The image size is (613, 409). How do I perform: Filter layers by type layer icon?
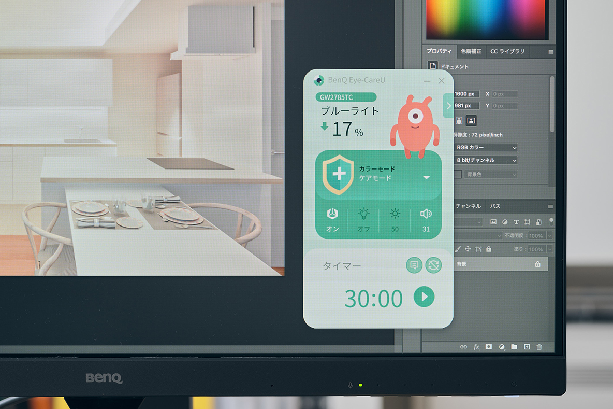[516, 222]
